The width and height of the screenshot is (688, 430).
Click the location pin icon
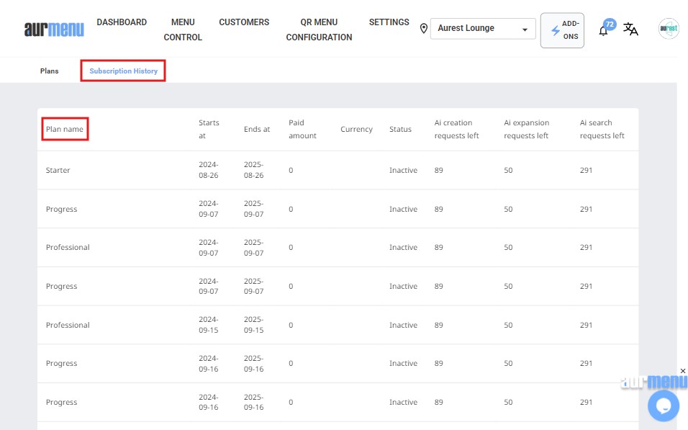tap(424, 29)
